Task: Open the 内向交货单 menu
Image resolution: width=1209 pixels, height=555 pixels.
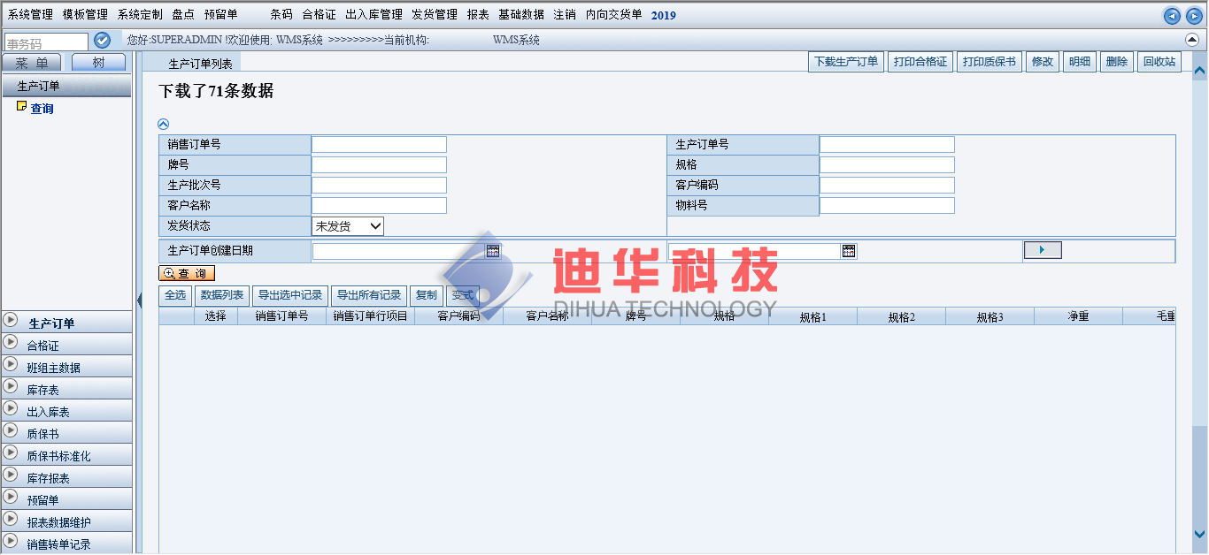Action: click(x=614, y=15)
